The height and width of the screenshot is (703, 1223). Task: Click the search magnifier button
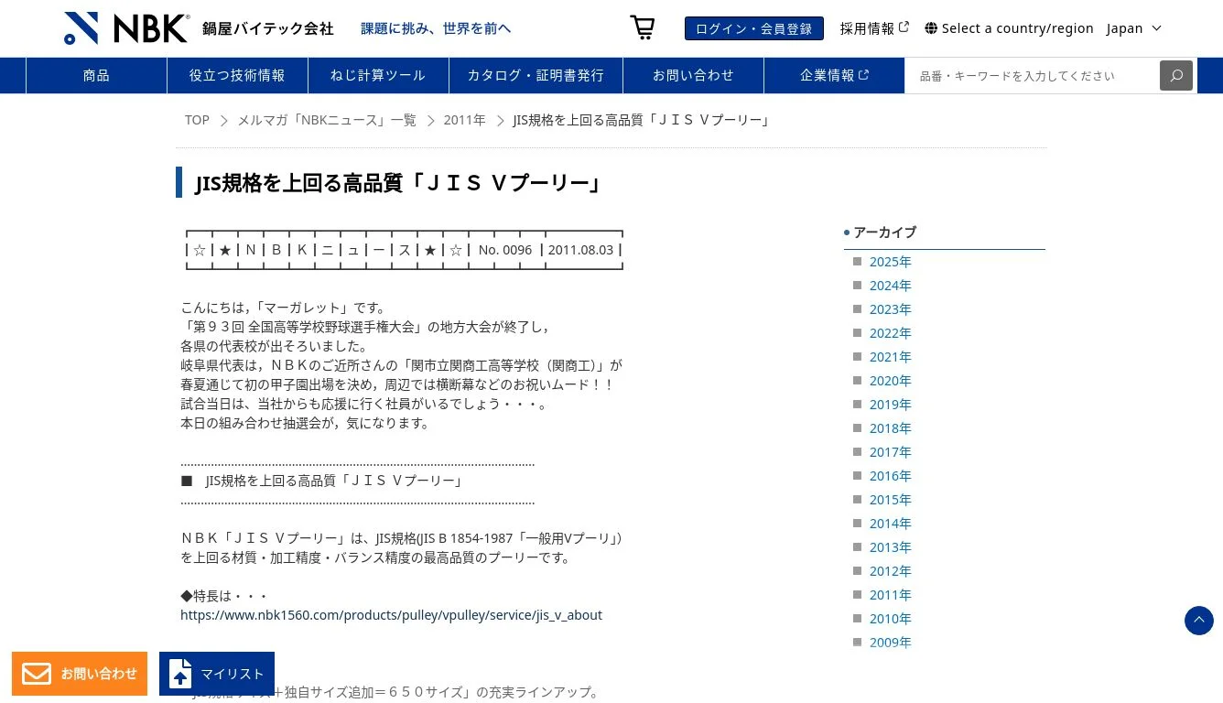pos(1176,75)
